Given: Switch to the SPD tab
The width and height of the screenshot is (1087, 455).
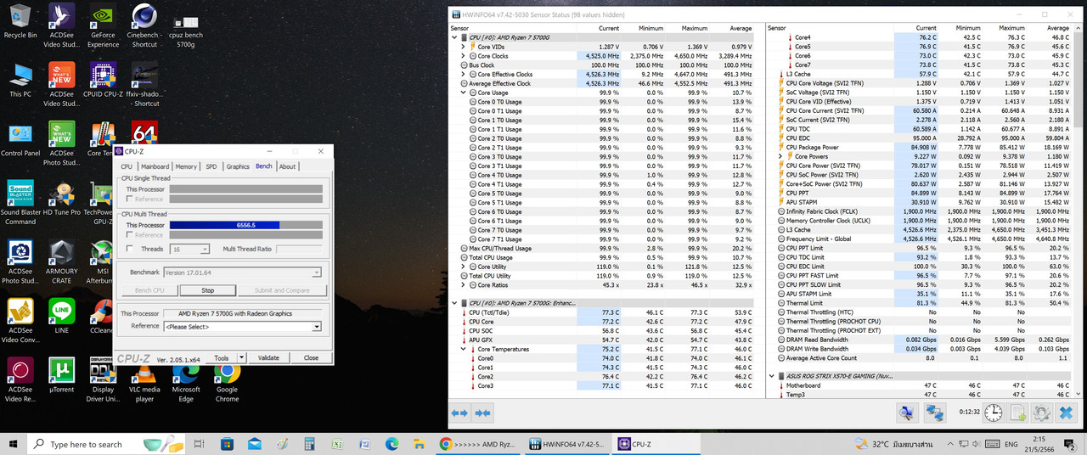Looking at the screenshot, I should coord(211,166).
